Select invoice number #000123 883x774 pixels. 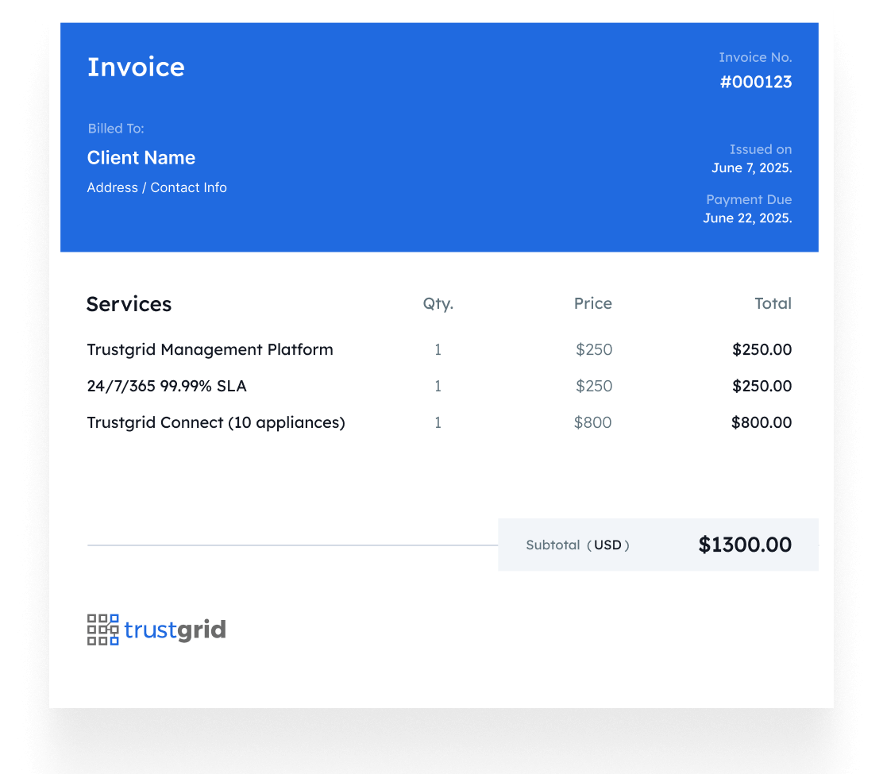[756, 83]
